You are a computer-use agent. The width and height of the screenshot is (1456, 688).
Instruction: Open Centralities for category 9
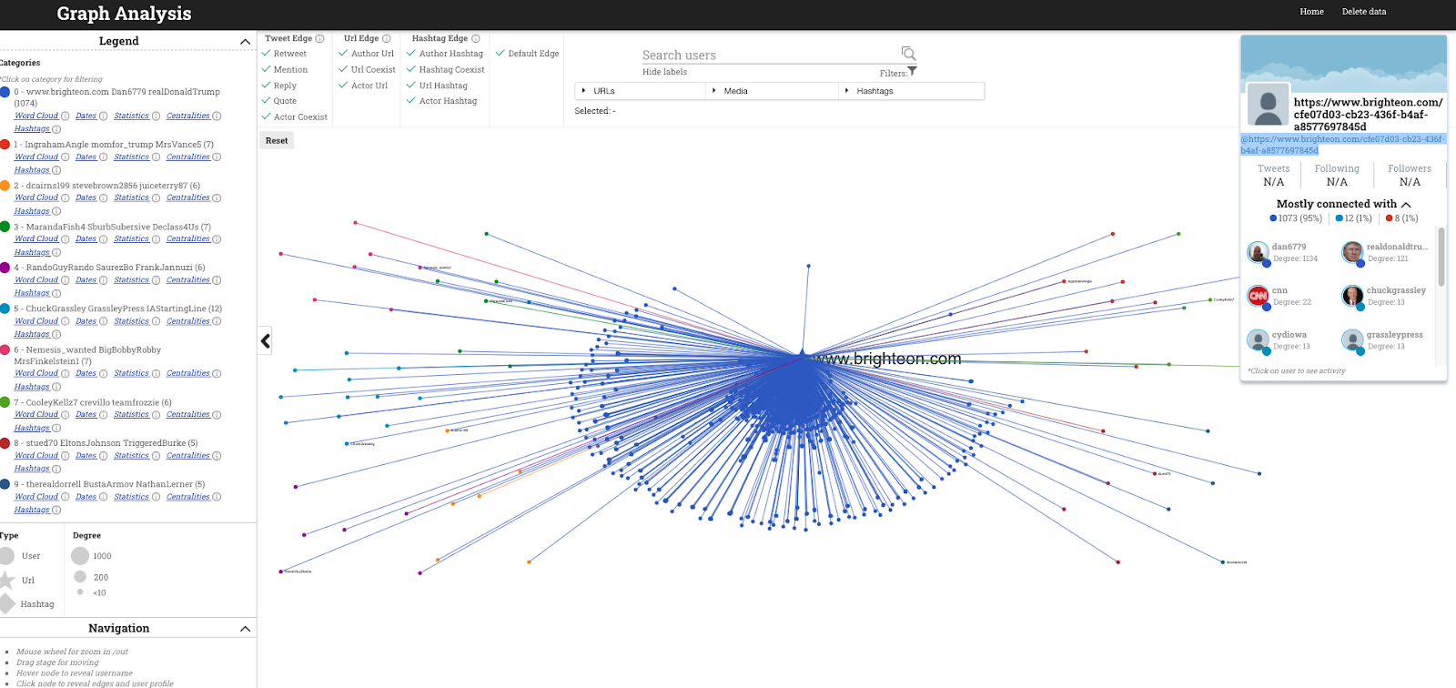coord(188,497)
